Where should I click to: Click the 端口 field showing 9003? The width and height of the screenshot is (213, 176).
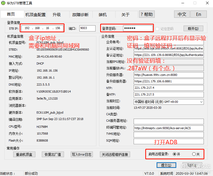coord(87,28)
